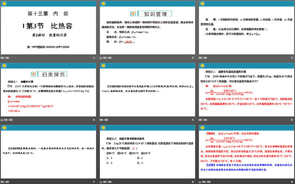Select slide 9 thumbnail with 解析 explanation
Viewport: 295px width, 184px height.
247,152
